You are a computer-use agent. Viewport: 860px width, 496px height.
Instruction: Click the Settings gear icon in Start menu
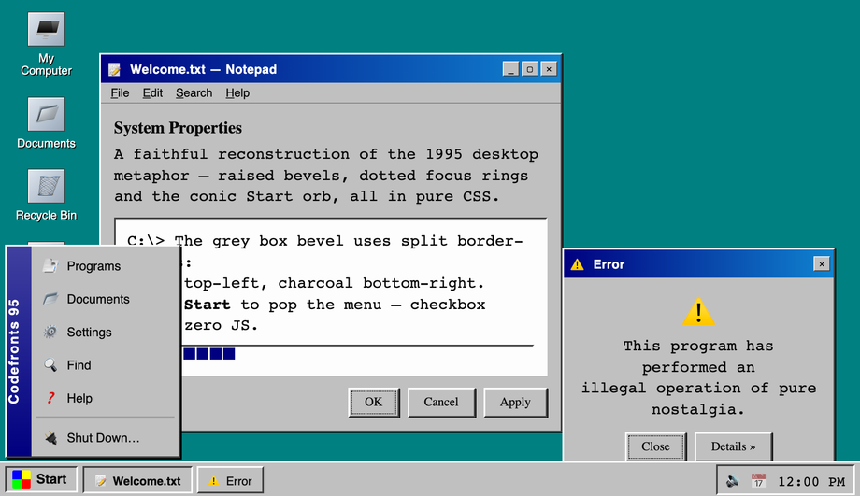pos(50,332)
